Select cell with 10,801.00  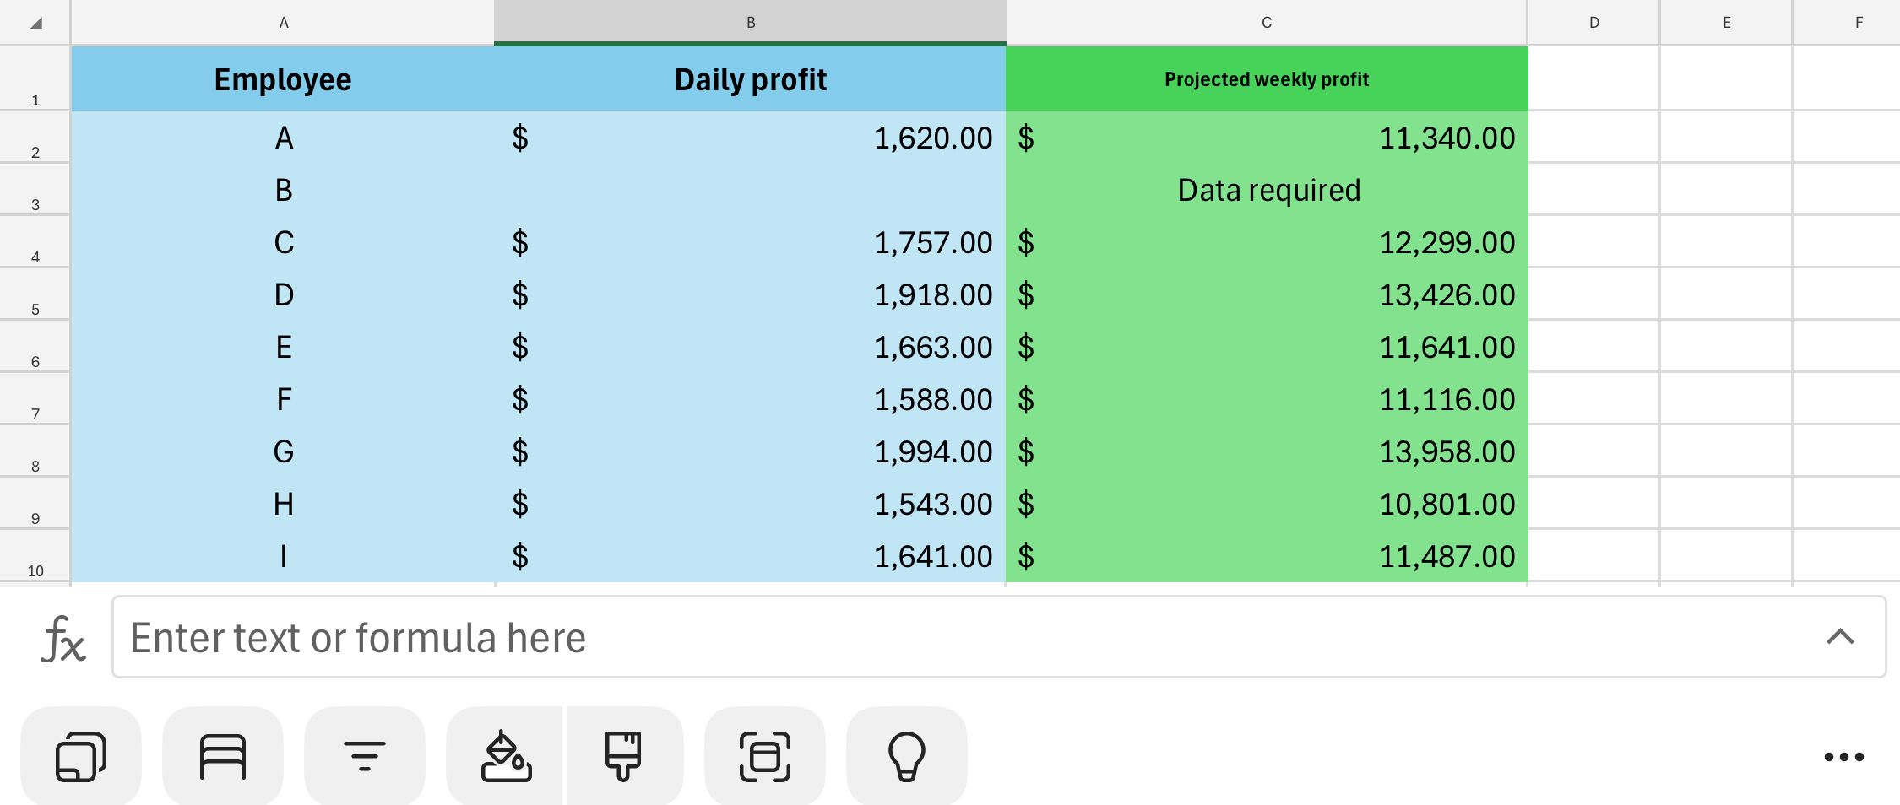click(1267, 503)
